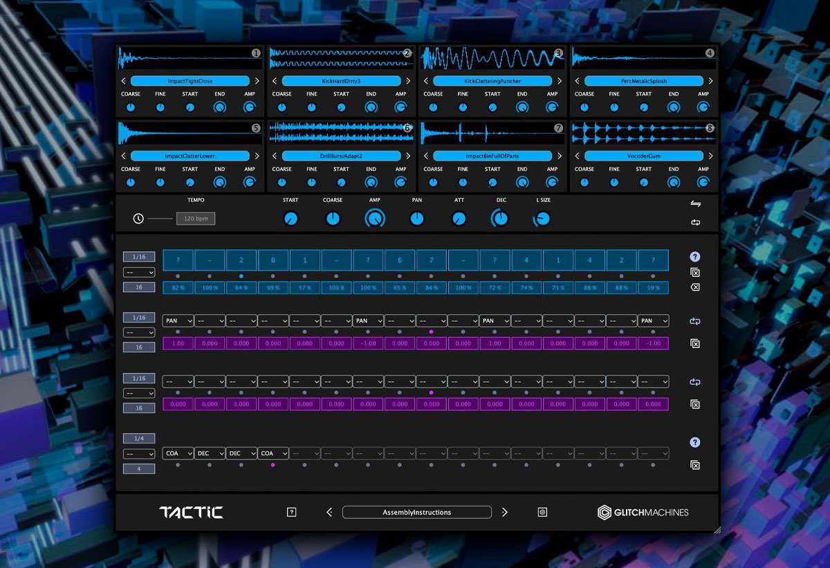This screenshot has height=568, width=830.
Task: Click the global AMP knob in the master section
Action: pyautogui.click(x=375, y=219)
